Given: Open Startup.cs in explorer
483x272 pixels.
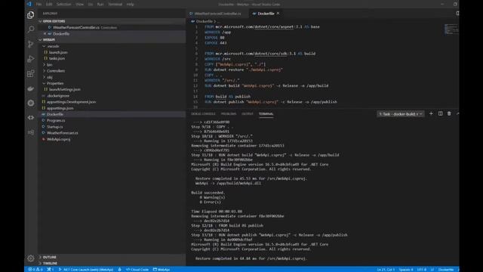Looking at the screenshot, I should 55,127.
